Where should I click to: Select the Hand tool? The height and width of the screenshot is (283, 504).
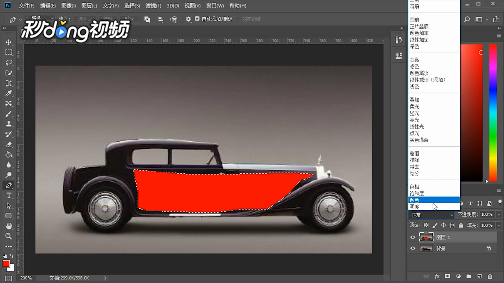tap(9, 226)
